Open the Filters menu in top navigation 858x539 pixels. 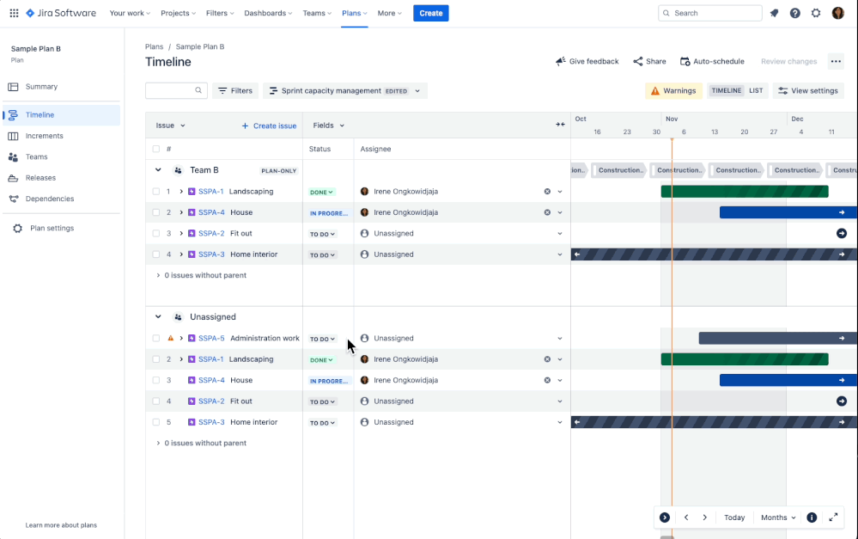[x=220, y=13]
